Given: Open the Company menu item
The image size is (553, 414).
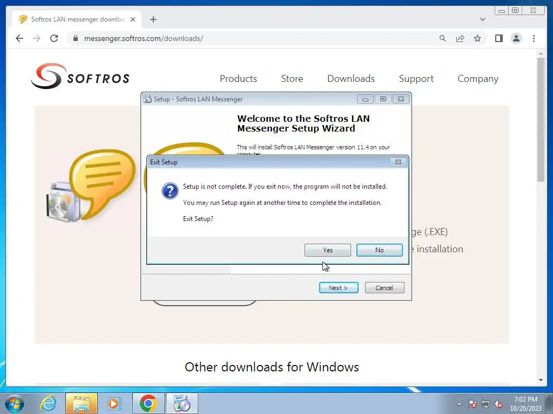Looking at the screenshot, I should coord(478,79).
